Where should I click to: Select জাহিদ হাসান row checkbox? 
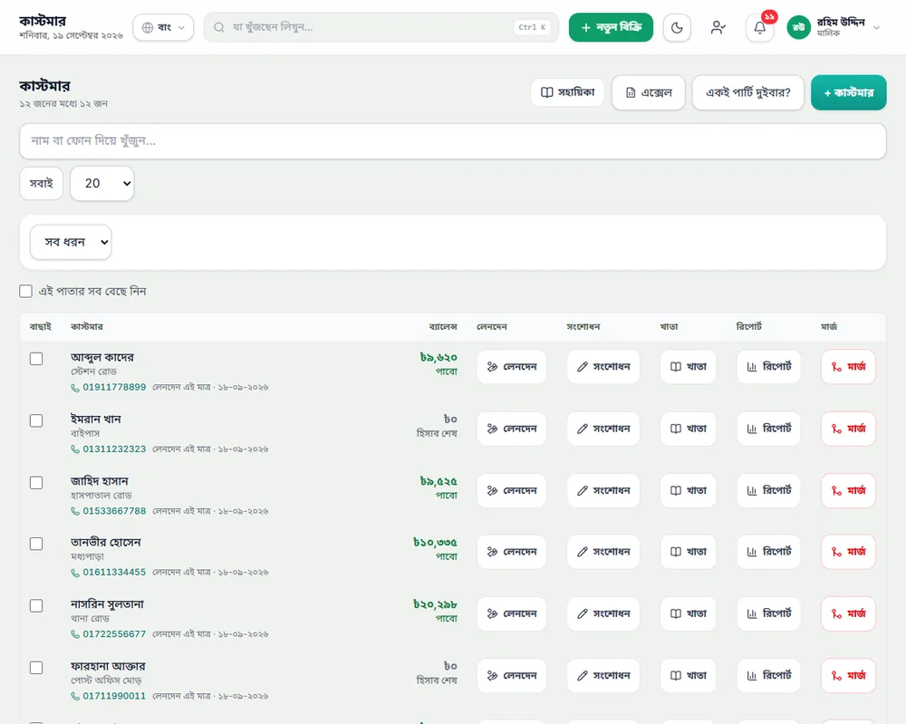[x=36, y=482]
